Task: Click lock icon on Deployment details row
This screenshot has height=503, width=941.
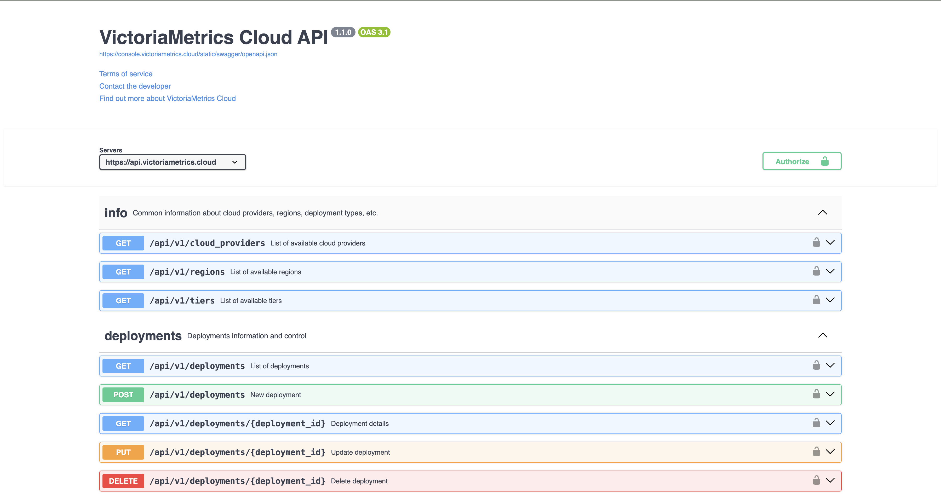Action: (x=816, y=423)
